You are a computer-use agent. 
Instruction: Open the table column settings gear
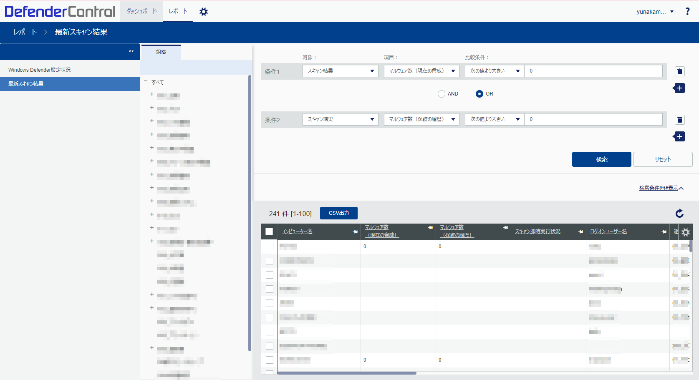686,232
